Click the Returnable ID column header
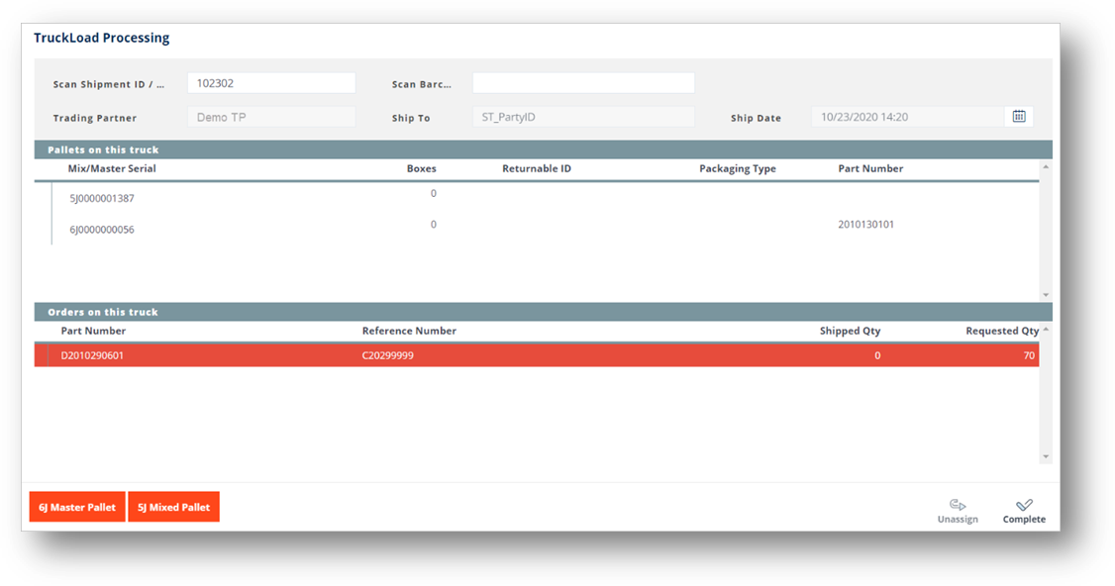 click(536, 168)
